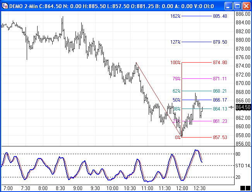Screen dimensions: 252x192
Task: Select the 0% Fibonacci level at 857.53
Action: [x=197, y=137]
